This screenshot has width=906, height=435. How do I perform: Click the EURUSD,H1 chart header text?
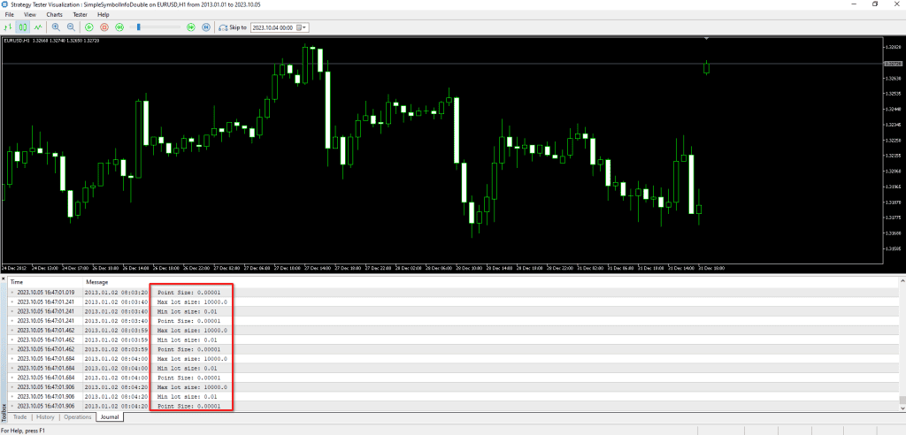click(50, 41)
